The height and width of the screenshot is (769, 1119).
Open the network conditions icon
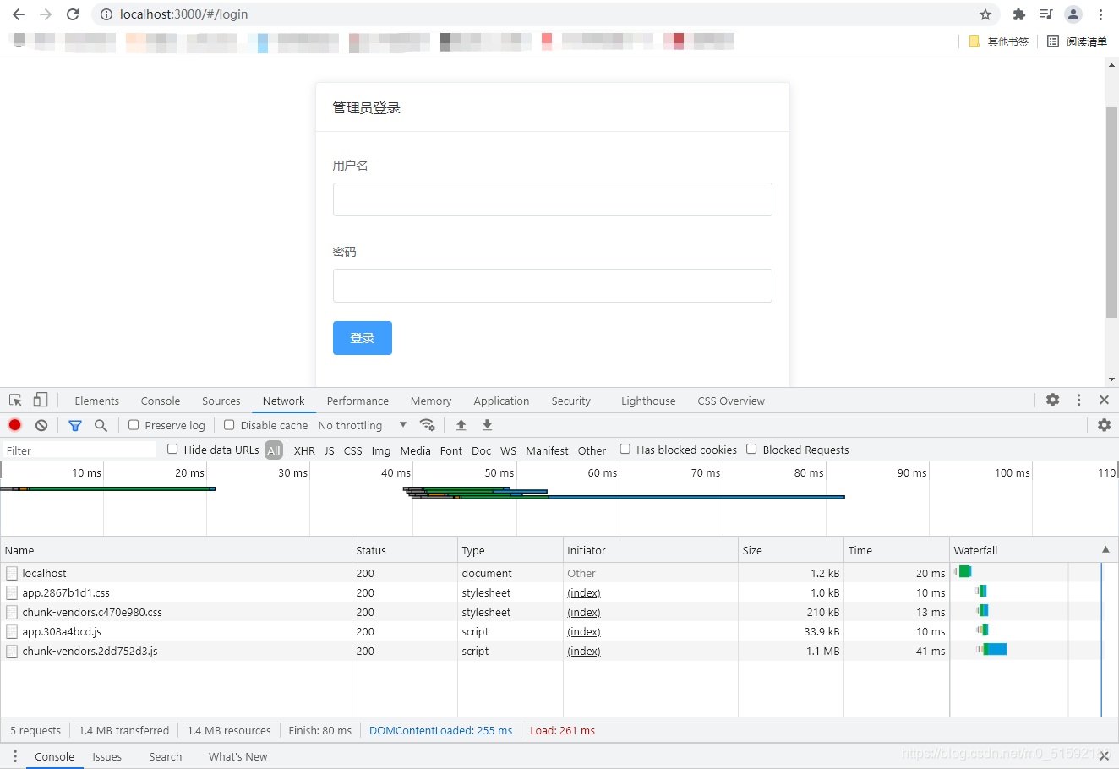coord(427,425)
